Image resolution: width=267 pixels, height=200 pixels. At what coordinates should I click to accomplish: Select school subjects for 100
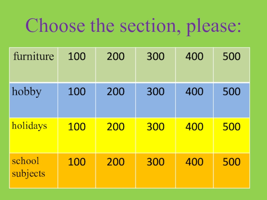(x=77, y=162)
